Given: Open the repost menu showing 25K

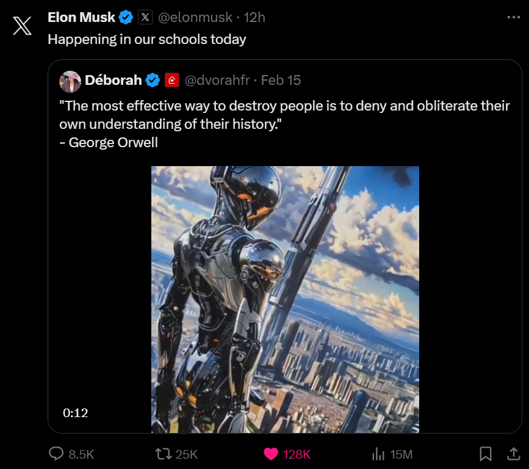Looking at the screenshot, I should coord(164,454).
